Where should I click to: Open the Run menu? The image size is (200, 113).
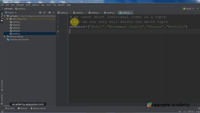click(43, 5)
